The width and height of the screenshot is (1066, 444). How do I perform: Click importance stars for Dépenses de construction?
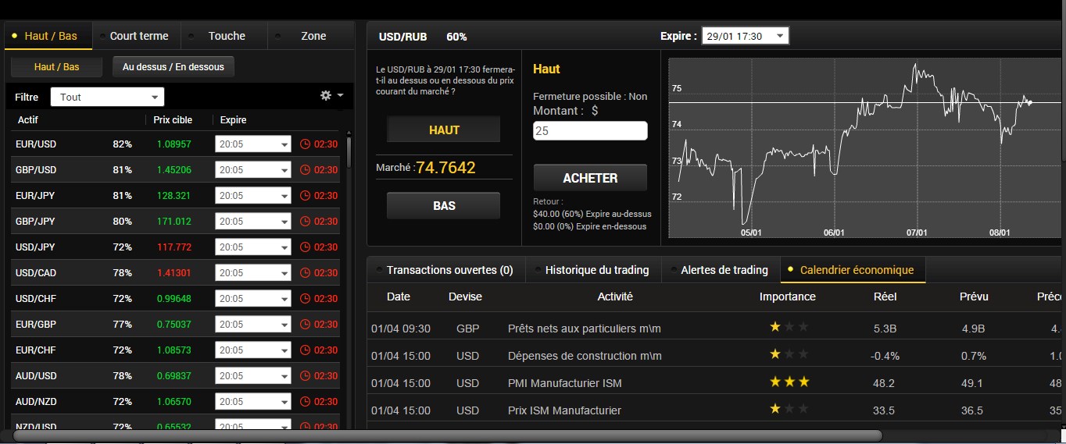point(789,354)
